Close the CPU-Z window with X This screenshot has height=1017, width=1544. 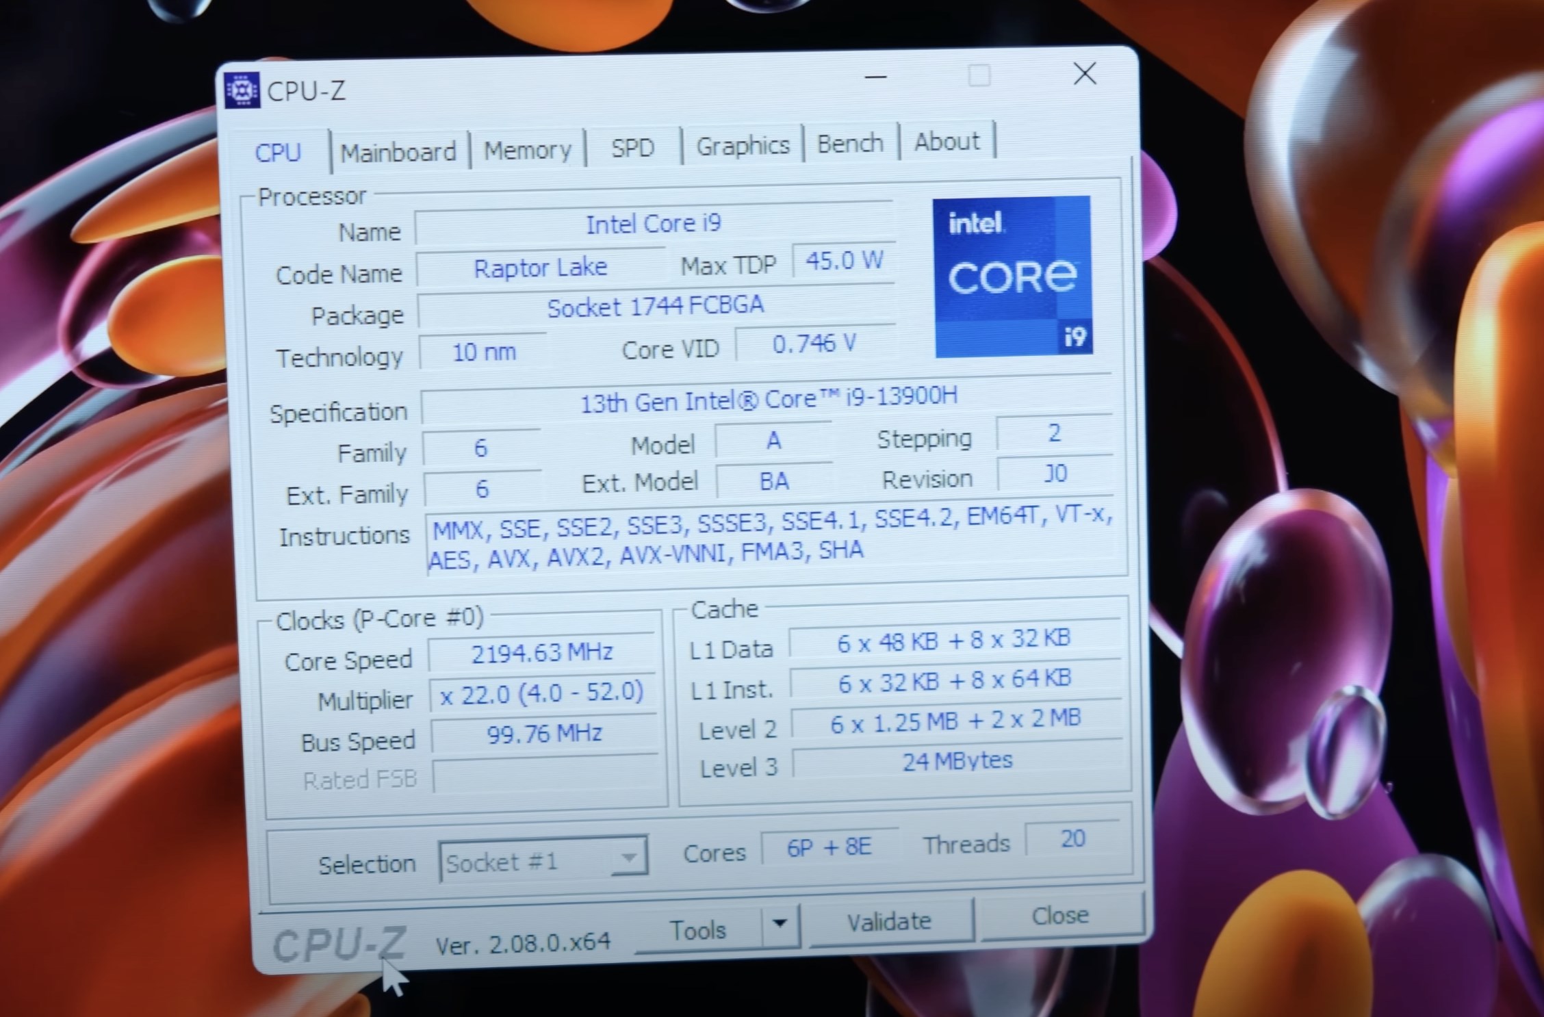coord(1085,74)
